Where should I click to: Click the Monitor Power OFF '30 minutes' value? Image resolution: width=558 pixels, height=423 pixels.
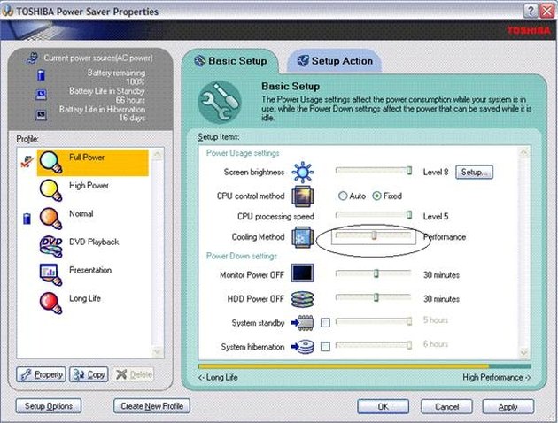(441, 275)
